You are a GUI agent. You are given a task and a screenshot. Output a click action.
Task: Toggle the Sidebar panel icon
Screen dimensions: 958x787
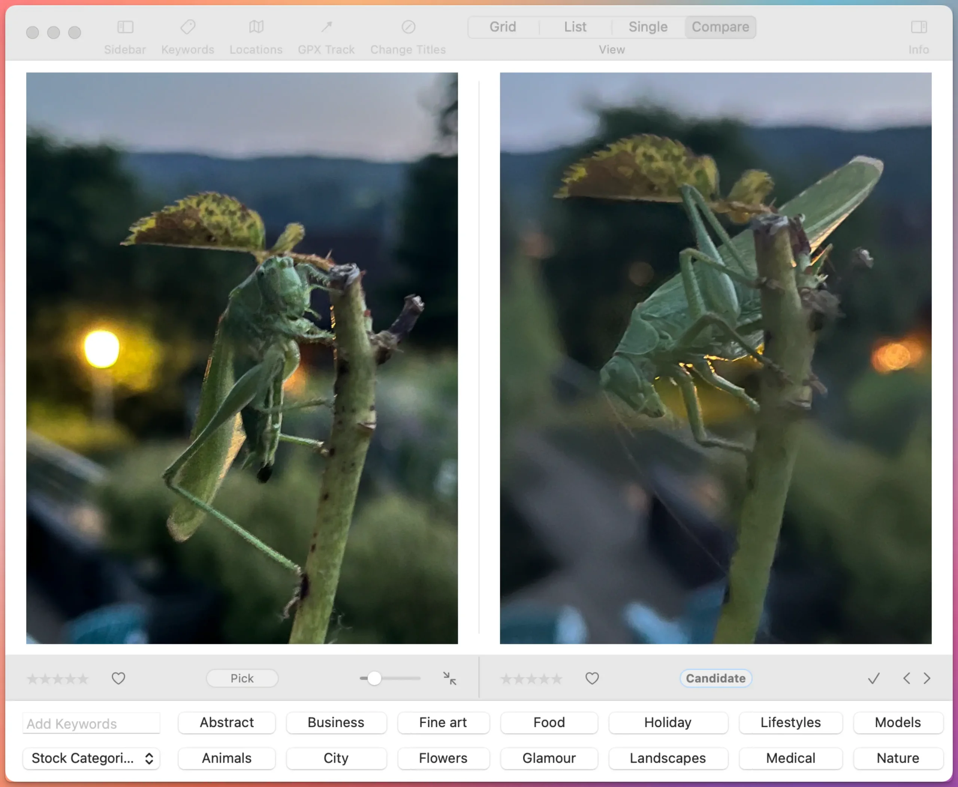tap(125, 27)
